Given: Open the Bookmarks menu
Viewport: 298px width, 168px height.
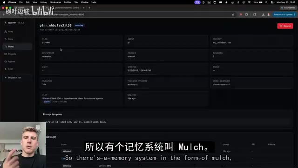Looking at the screenshot, I should click(55, 2).
